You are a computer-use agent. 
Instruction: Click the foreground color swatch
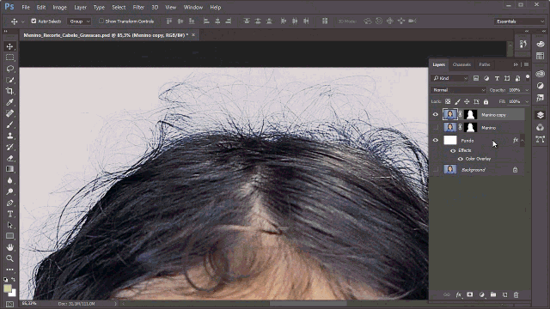pyautogui.click(x=8, y=288)
